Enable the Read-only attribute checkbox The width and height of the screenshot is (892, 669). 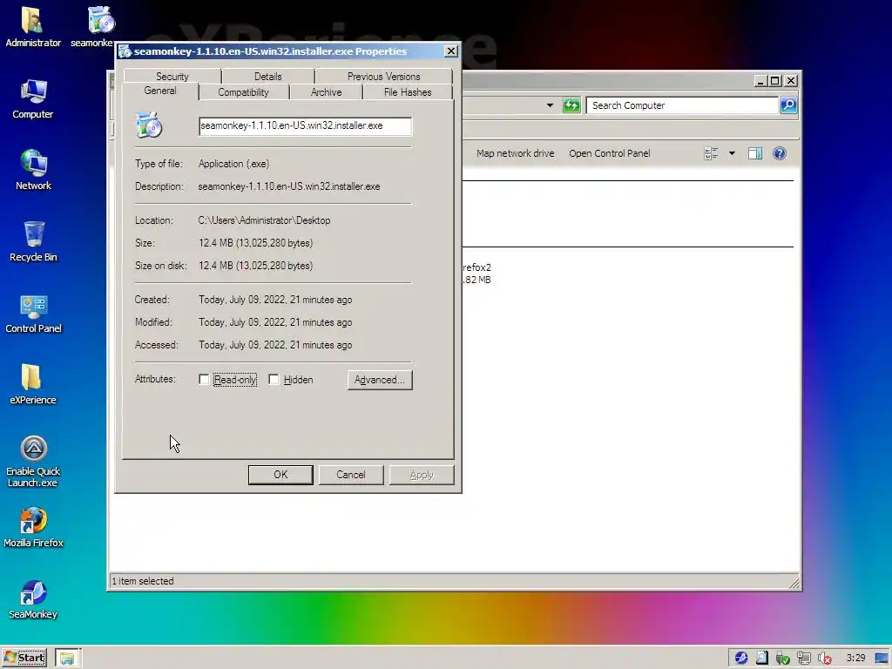pyautogui.click(x=204, y=379)
